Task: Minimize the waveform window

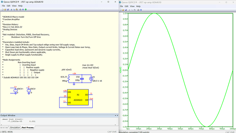Action: coord(220,2)
